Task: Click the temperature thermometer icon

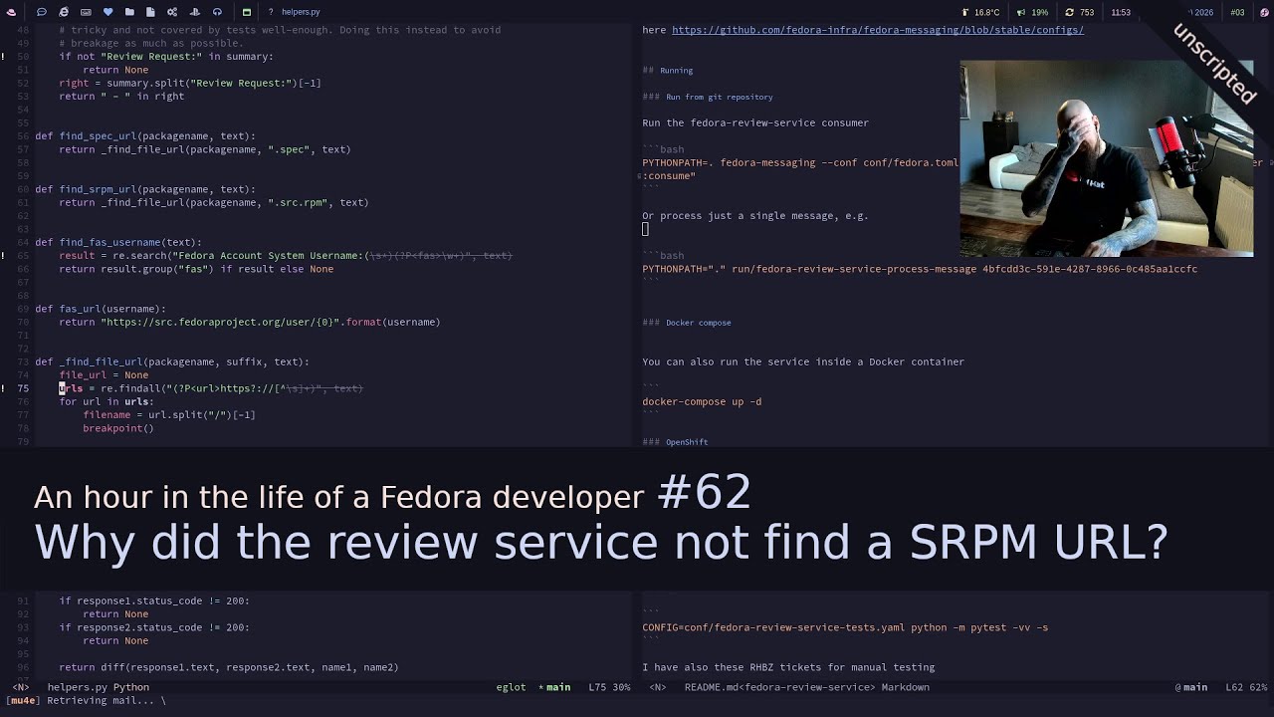Action: (x=965, y=12)
